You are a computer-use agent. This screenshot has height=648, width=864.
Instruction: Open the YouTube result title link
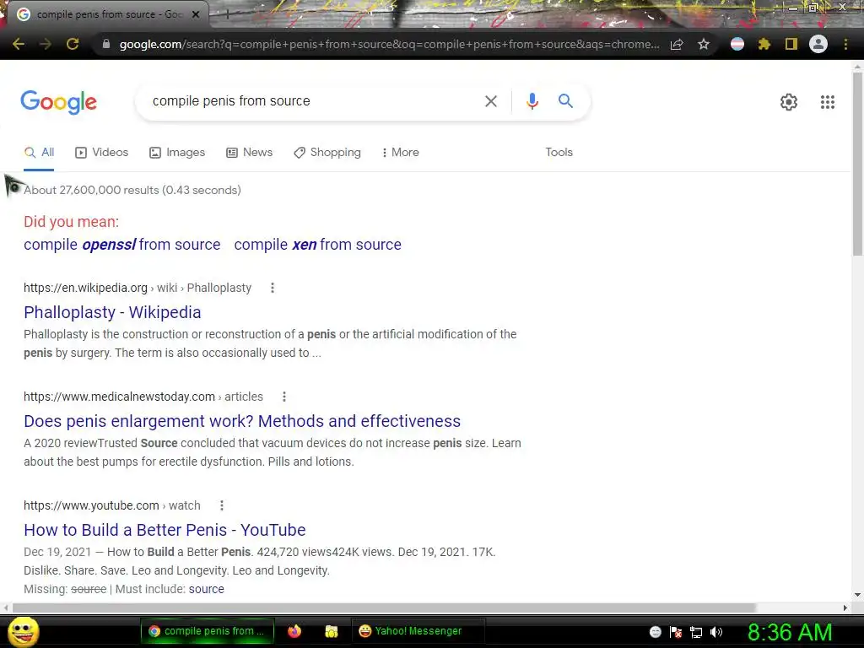click(165, 530)
